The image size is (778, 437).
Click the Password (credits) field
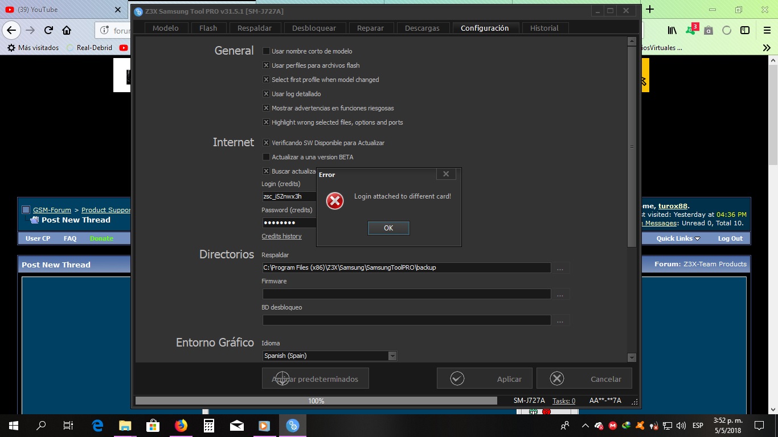[289, 222]
